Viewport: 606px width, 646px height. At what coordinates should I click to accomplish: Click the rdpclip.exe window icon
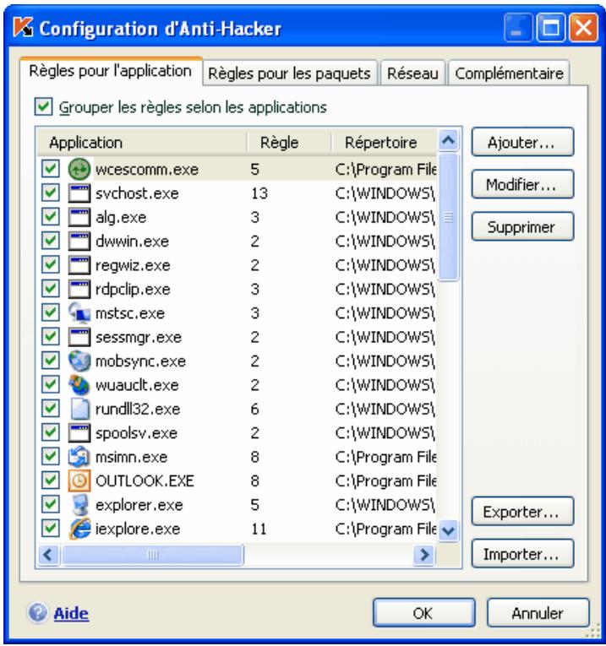click(79, 289)
